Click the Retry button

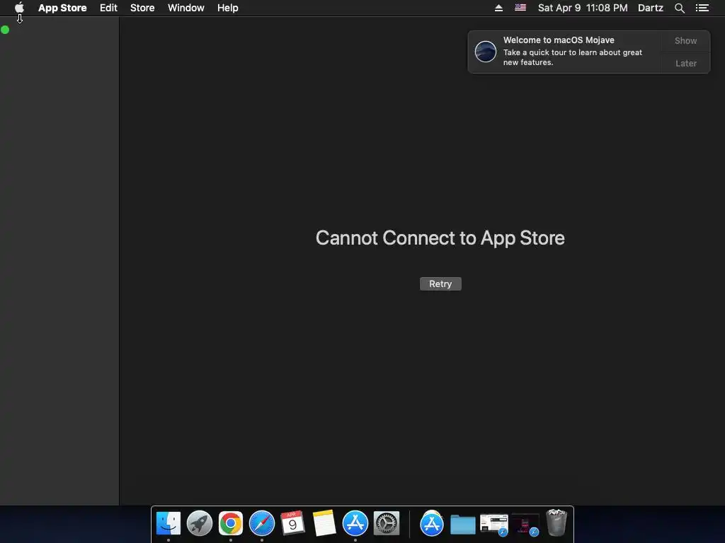[x=440, y=284]
